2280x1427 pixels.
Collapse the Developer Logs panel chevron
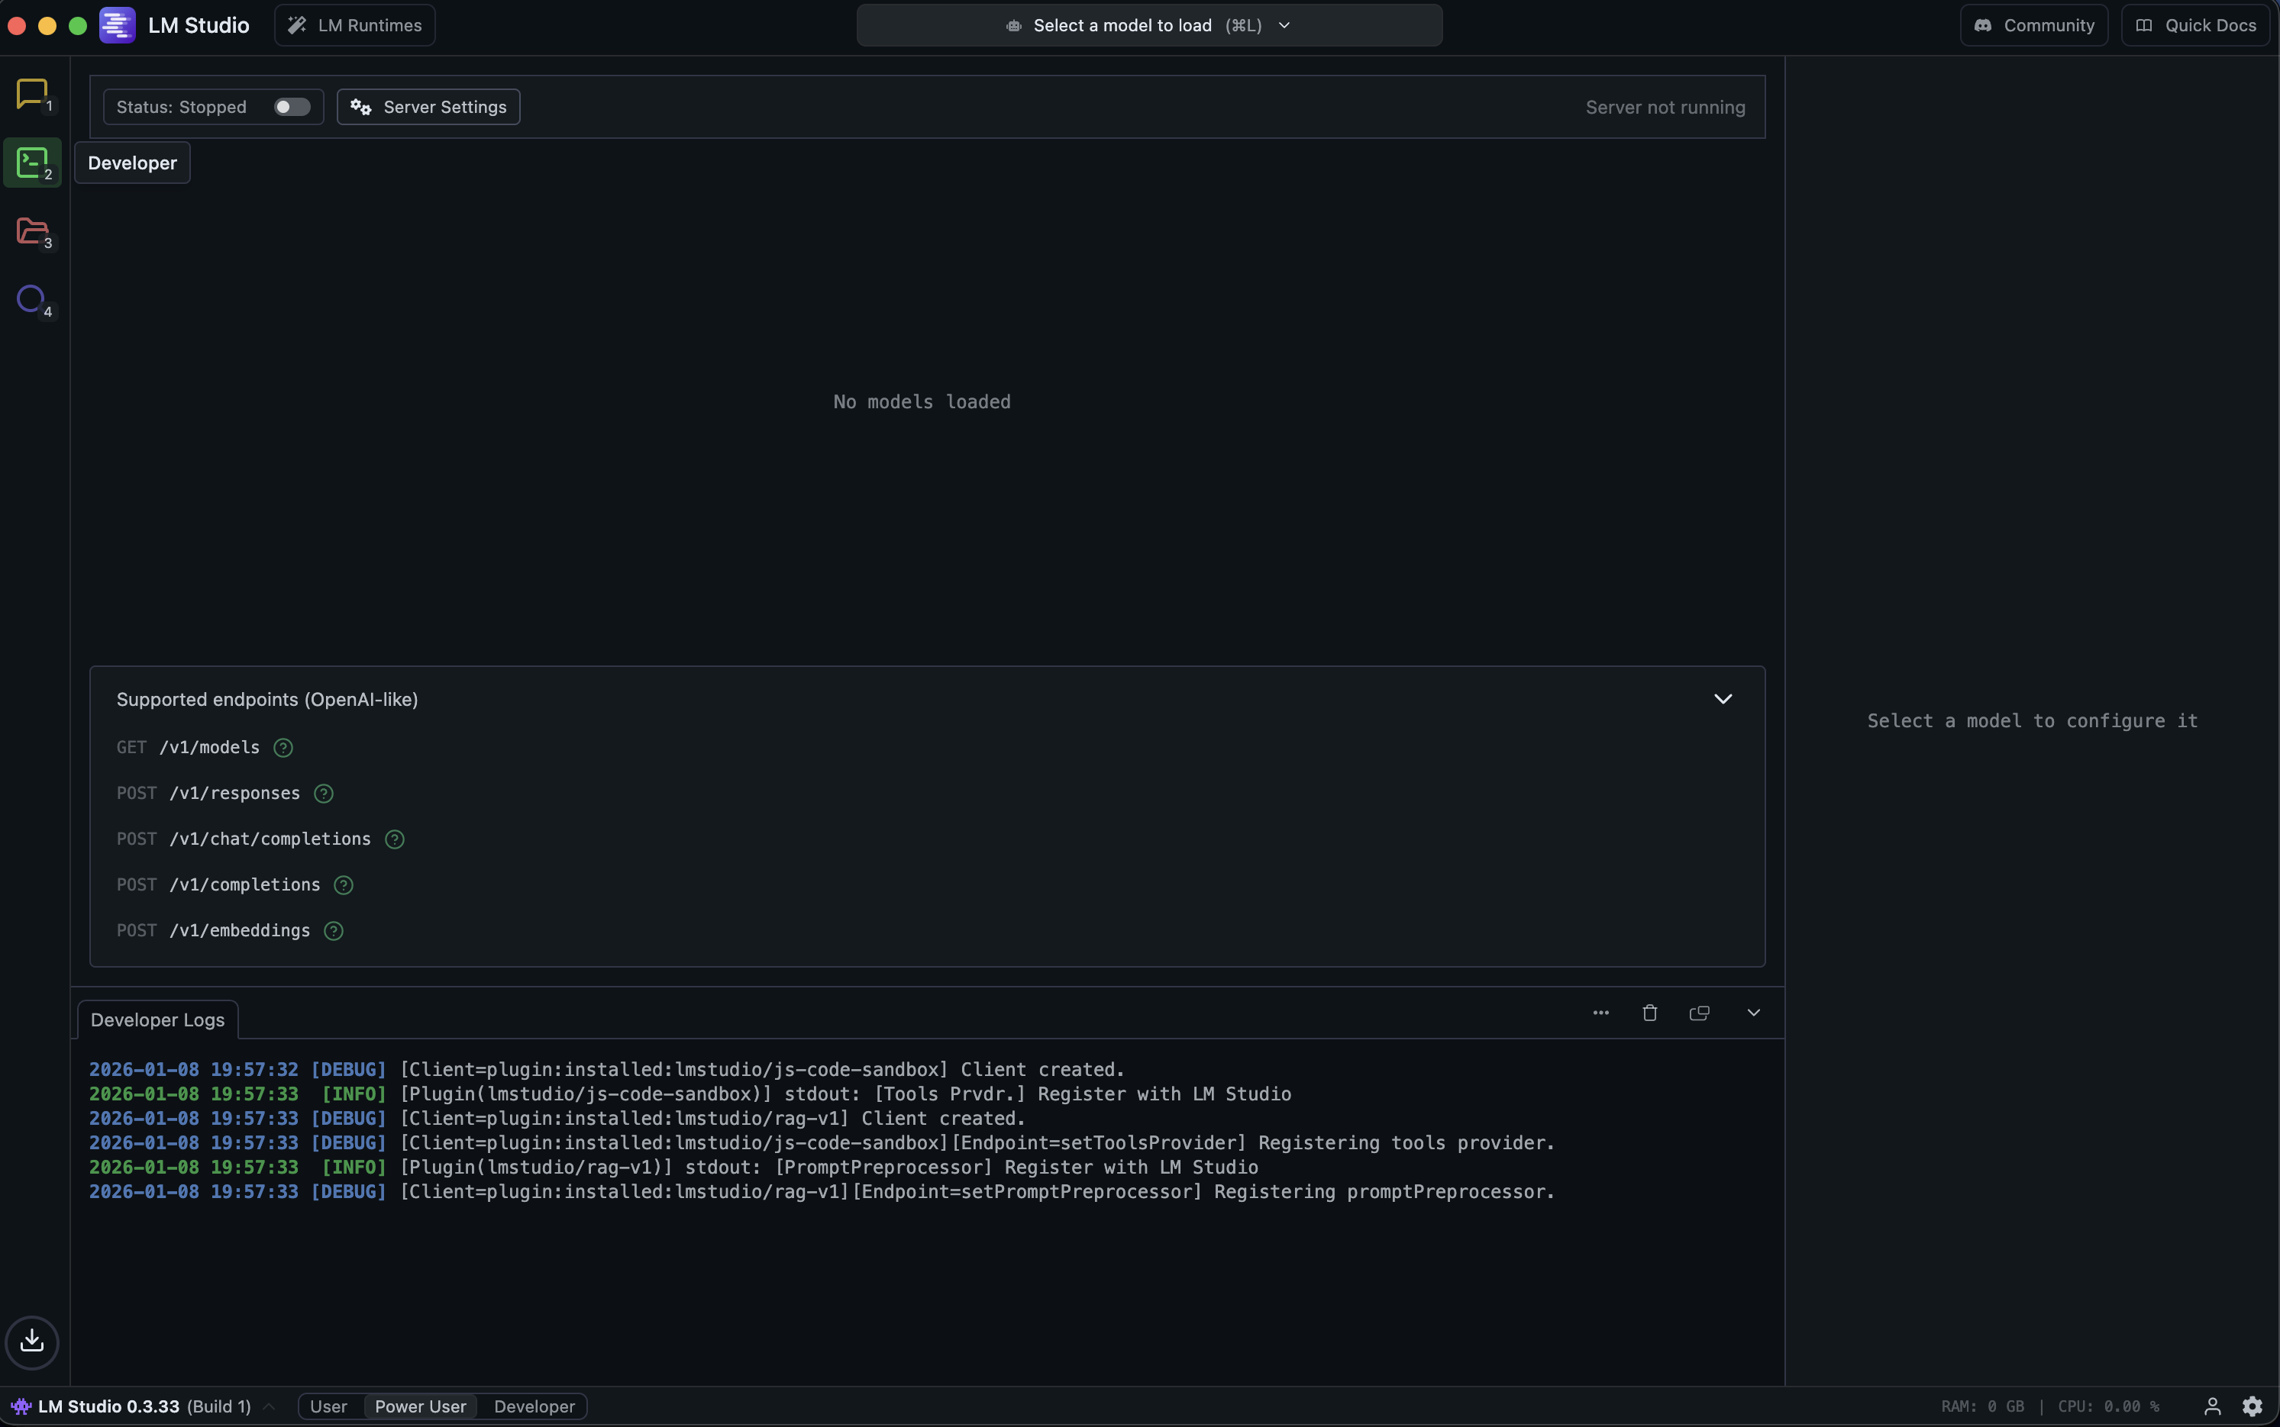click(x=1753, y=1013)
